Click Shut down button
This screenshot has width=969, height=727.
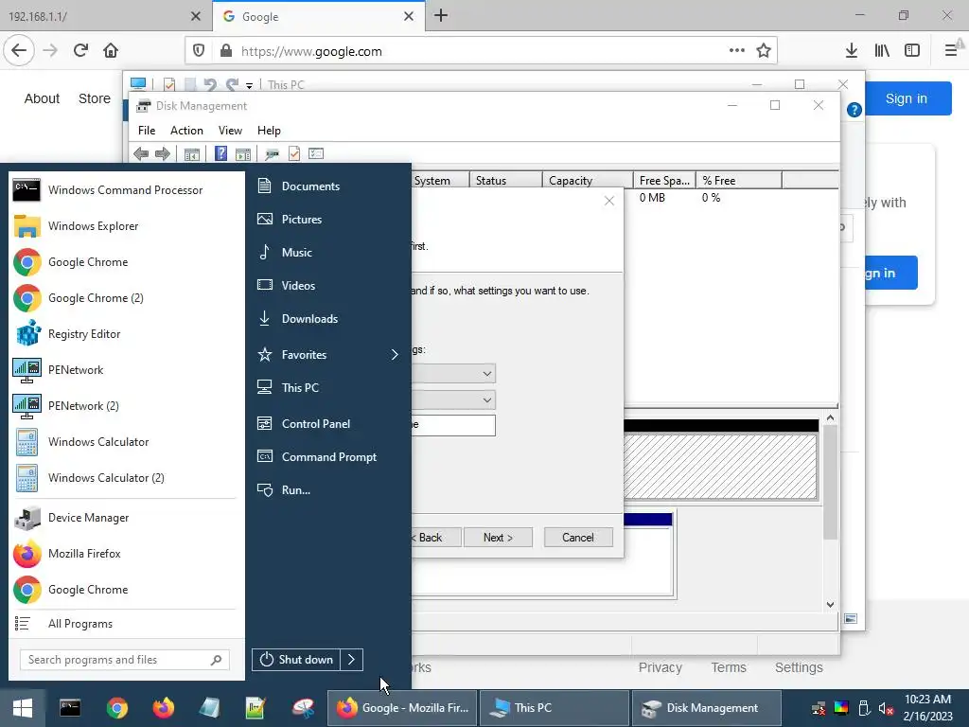coord(296,660)
